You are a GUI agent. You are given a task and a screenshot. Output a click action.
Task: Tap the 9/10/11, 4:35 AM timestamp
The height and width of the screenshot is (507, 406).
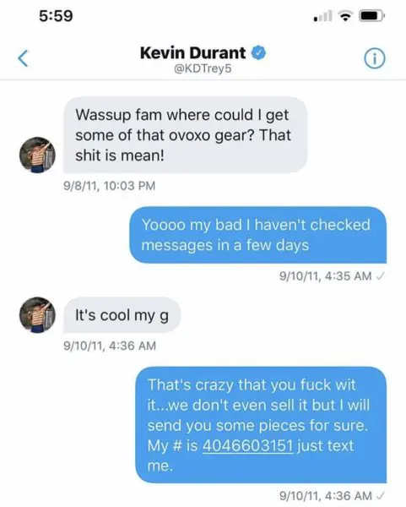325,276
